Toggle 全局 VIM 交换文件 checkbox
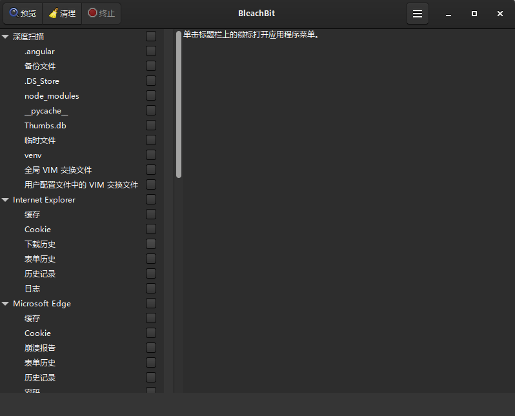 [151, 170]
